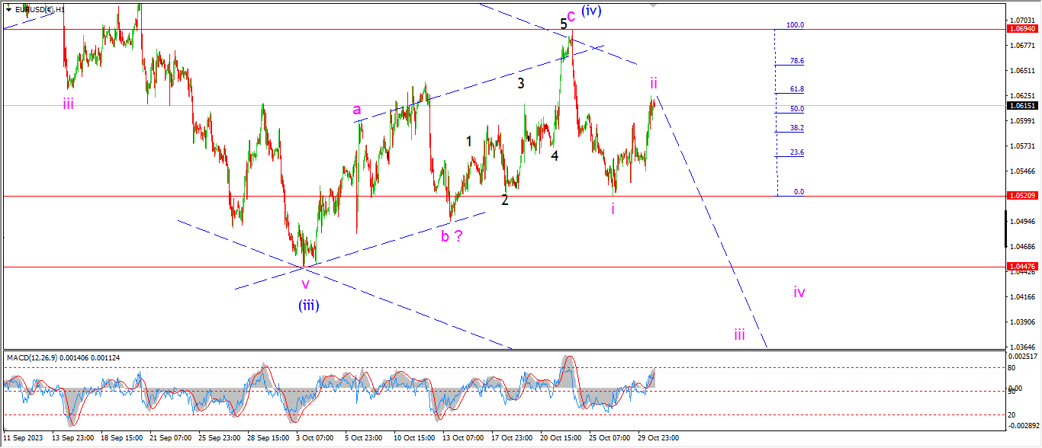Click the 1.06940 red price tag
The width and height of the screenshot is (1042, 448).
(x=1022, y=29)
